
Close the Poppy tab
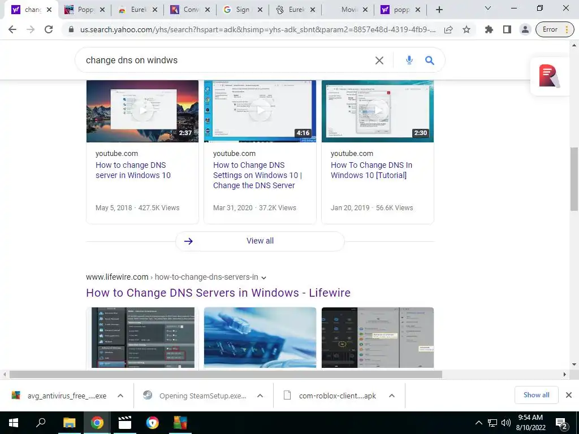pyautogui.click(x=102, y=10)
